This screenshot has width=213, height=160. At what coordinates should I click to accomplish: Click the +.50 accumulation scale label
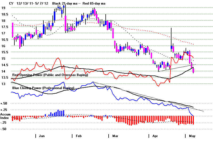[4, 103]
